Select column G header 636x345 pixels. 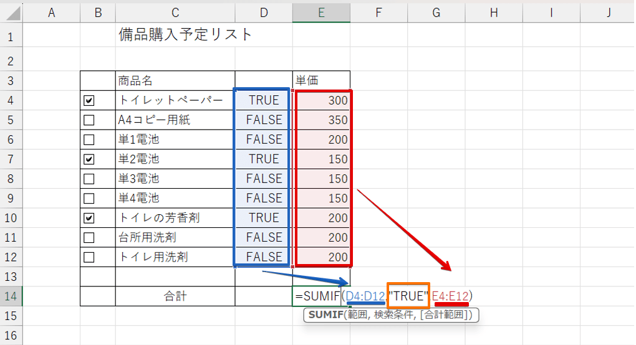(x=436, y=13)
